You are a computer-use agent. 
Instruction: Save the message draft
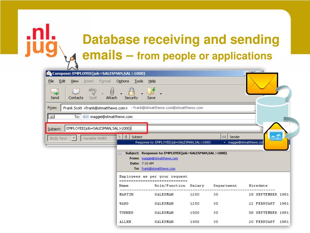coord(151,94)
